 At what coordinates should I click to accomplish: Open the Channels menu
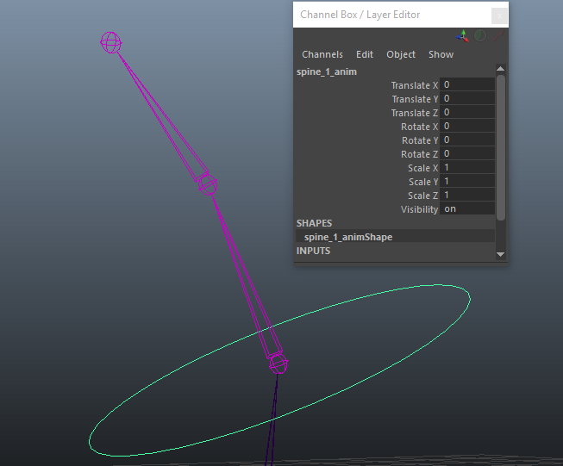(322, 54)
